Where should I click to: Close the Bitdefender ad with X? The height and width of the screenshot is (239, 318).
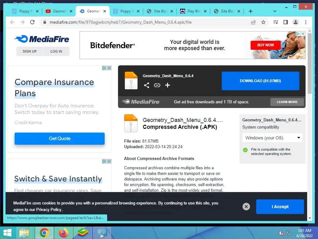[x=303, y=34]
